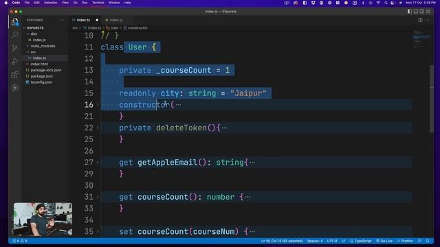Unfold courseCount setter on line 35

(98, 232)
